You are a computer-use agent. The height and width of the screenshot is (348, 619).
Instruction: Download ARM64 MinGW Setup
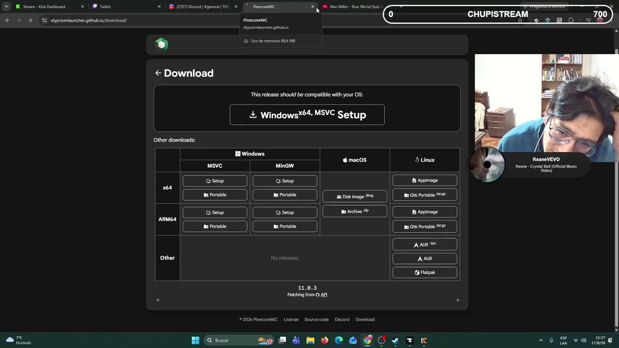pos(285,212)
